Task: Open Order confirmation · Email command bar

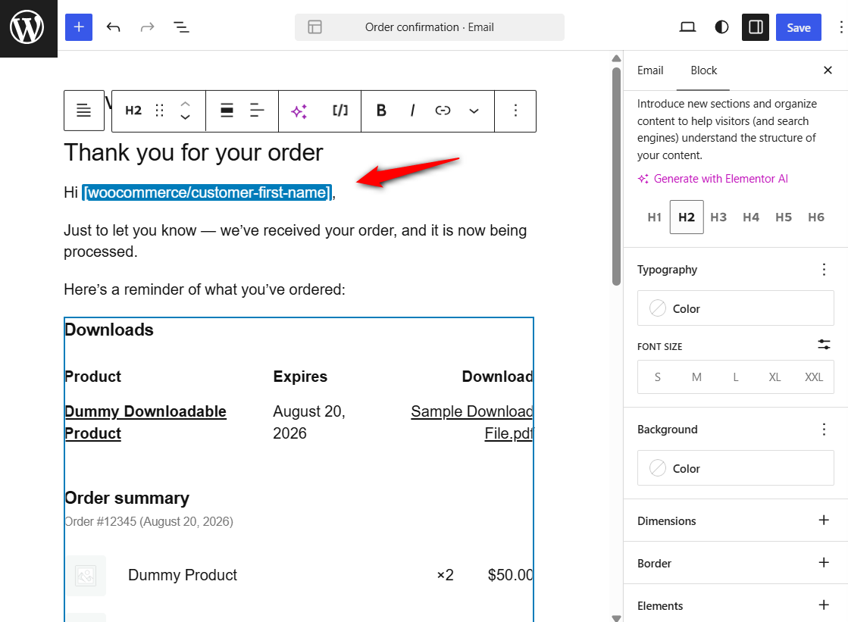Action: coord(430,27)
